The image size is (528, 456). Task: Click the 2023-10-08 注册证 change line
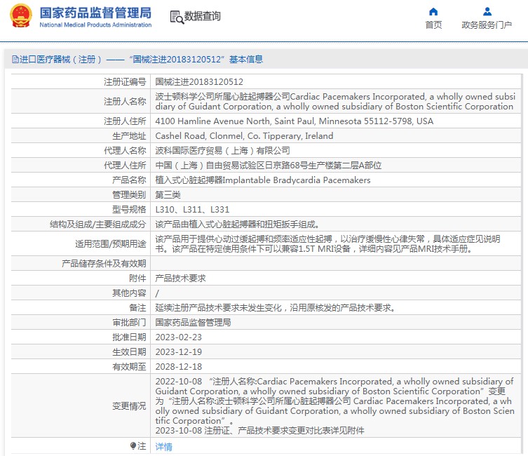[259, 431]
